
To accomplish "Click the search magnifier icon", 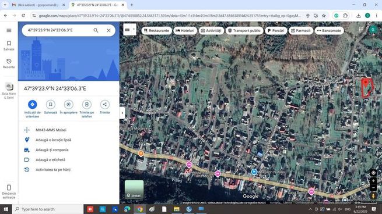I will pos(96,30).
